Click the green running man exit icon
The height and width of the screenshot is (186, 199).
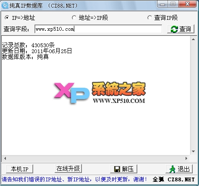click(x=173, y=169)
